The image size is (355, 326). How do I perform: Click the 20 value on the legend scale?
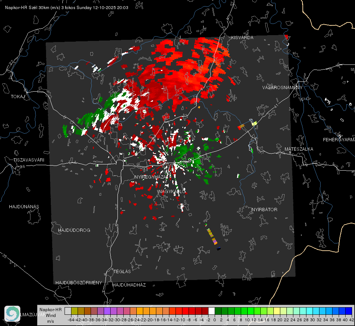point(280,320)
